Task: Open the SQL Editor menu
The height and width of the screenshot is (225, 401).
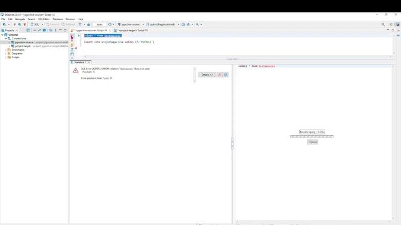Action: [44, 19]
